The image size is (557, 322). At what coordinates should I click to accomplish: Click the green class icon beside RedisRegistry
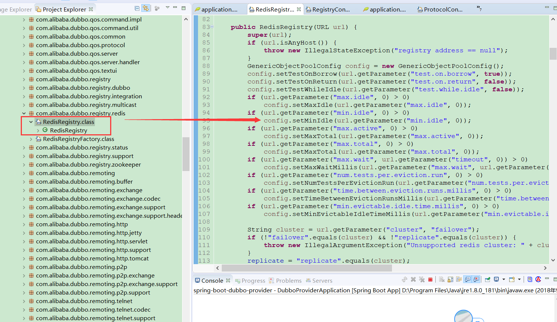45,130
